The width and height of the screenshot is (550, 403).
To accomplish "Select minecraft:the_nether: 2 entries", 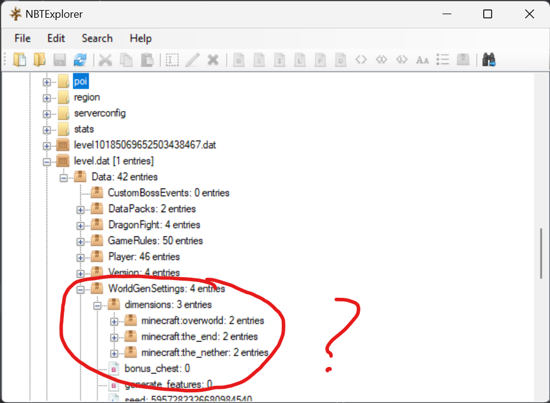I will tap(205, 353).
